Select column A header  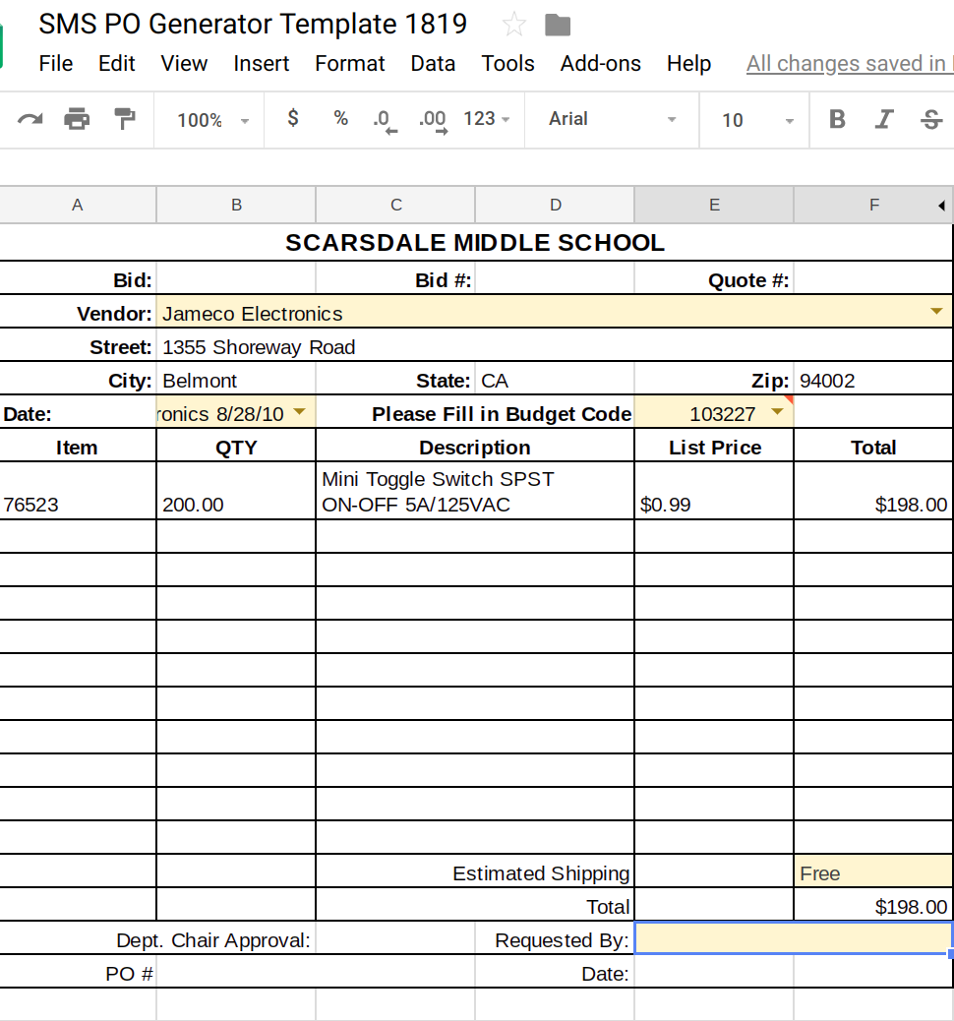(78, 206)
